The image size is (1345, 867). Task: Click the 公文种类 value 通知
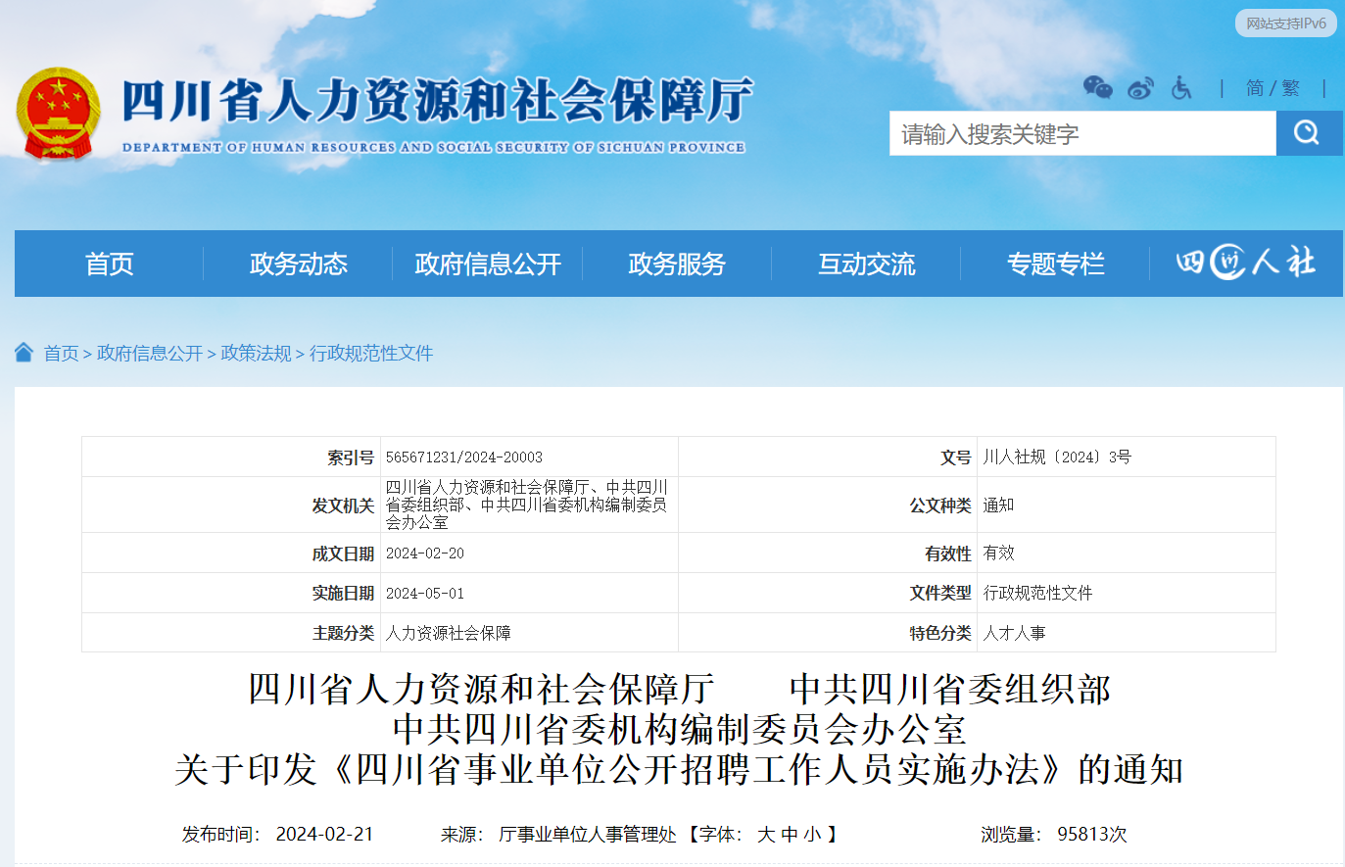pos(998,506)
